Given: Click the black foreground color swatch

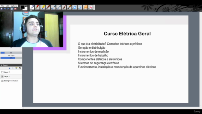Looking at the screenshot, I should tap(22, 7).
